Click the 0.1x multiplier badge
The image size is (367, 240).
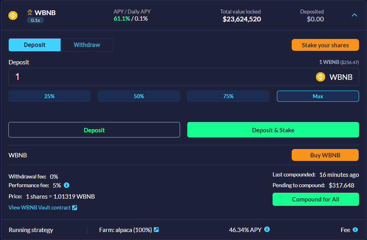[35, 20]
